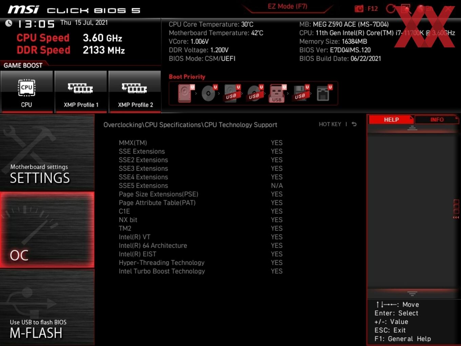Image resolution: width=461 pixels, height=346 pixels.
Task: Click the breadcrumb Overclocking\CPU Specifications path
Action: (190, 125)
